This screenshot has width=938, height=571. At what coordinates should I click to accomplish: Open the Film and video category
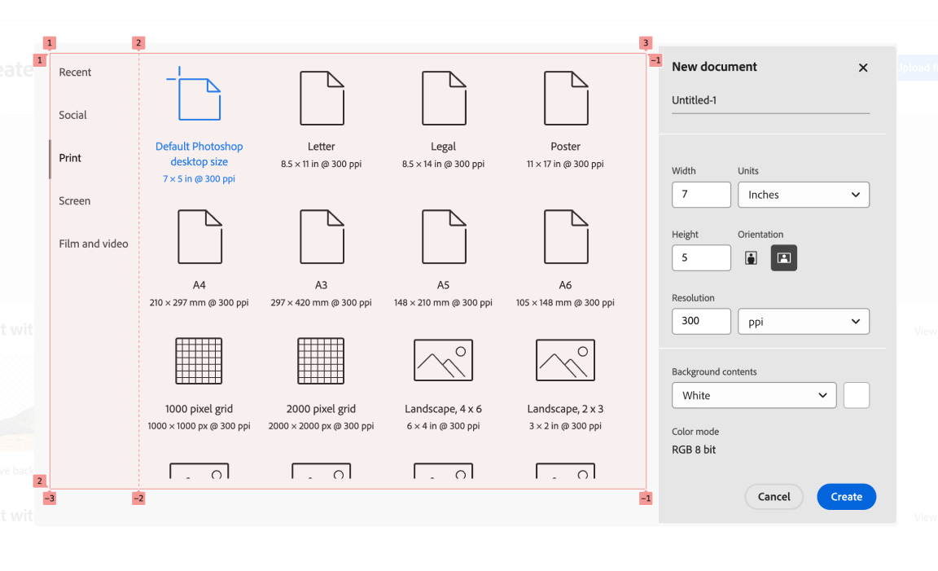tap(94, 244)
